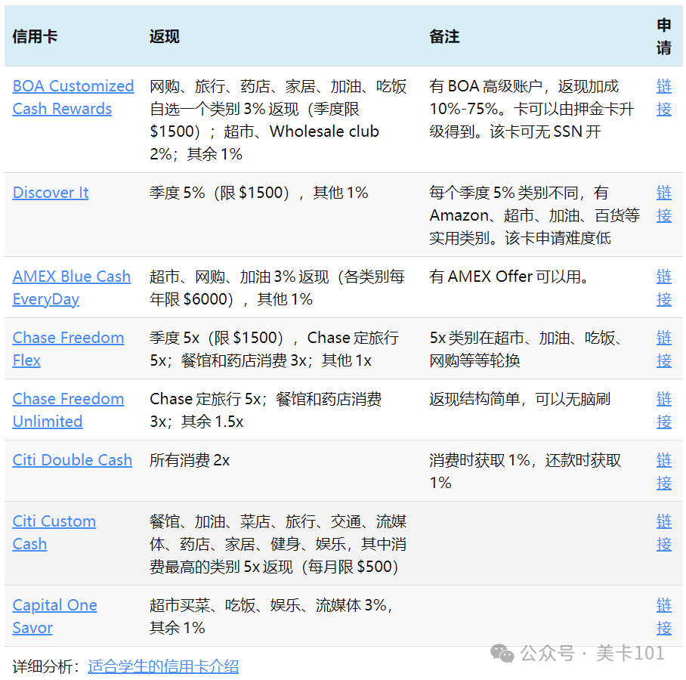The image size is (686, 680).
Task: Click the apply 链接 for AMEX Blue Cash EveryDay
Action: pos(664,287)
